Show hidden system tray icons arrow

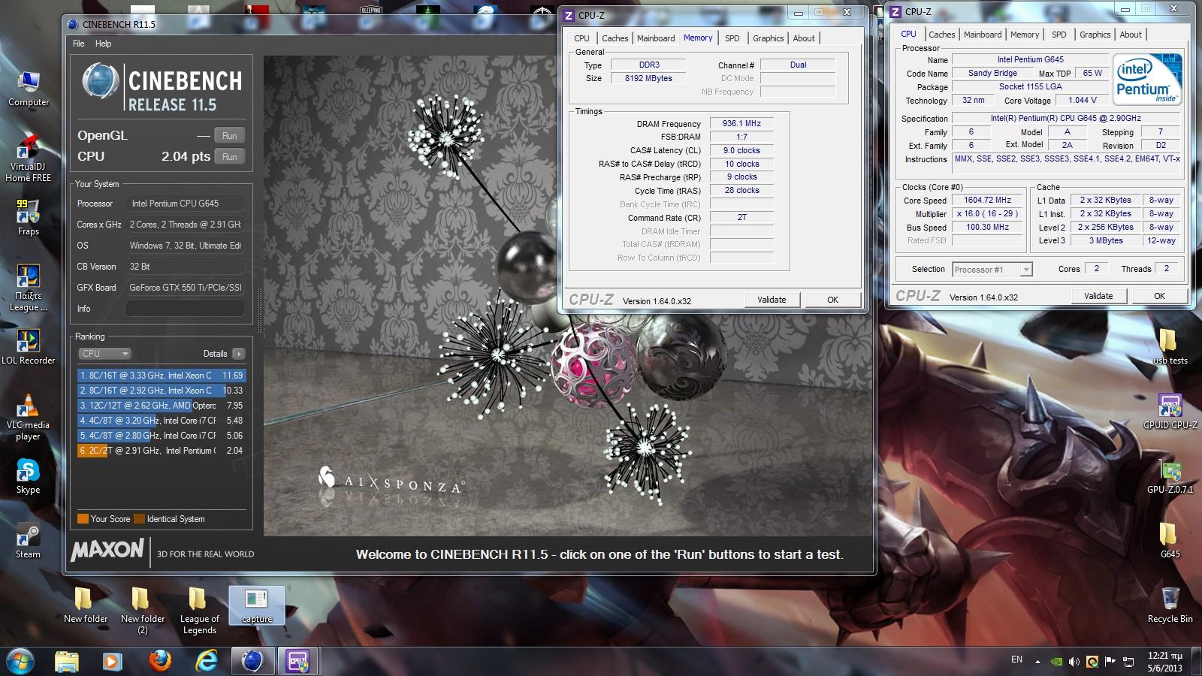coord(1038,662)
